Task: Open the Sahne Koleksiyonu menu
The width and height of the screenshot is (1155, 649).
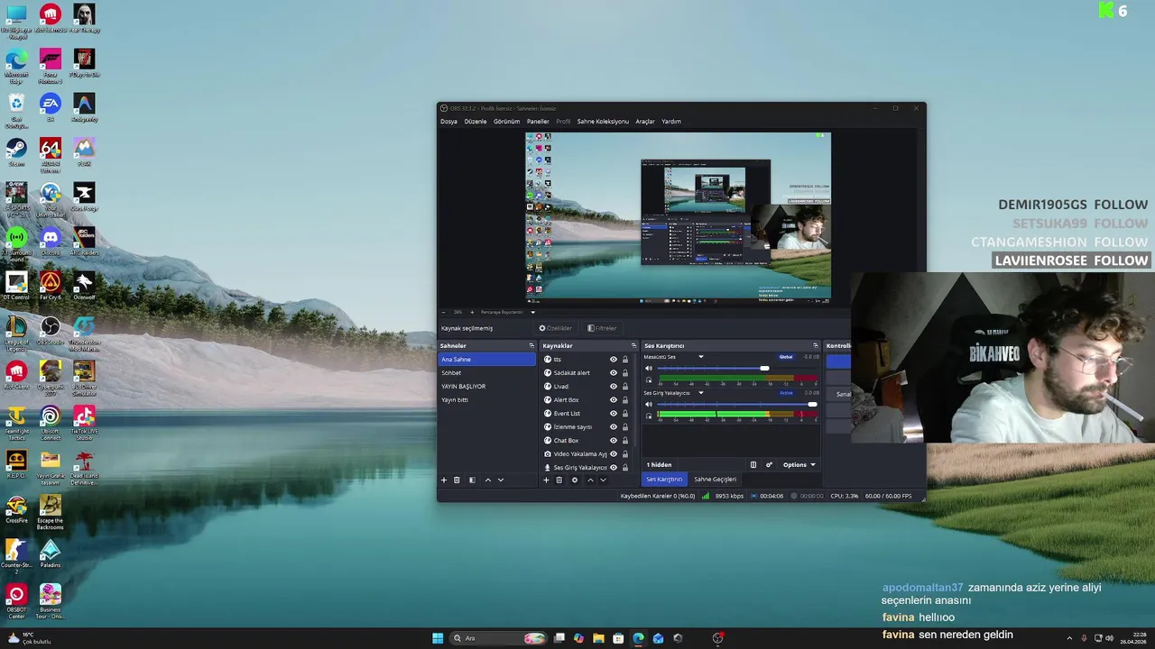Action: tap(603, 121)
